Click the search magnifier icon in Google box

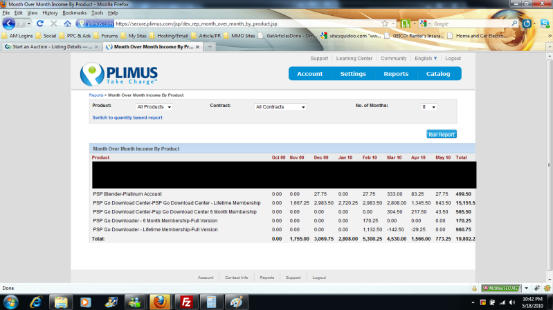[514, 23]
